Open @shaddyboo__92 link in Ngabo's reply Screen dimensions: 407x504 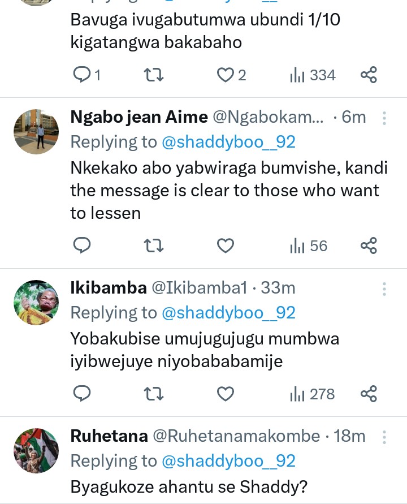coord(228,142)
